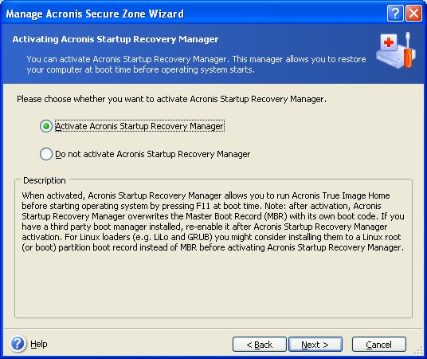
Task: Click the 'Activate Acronis Startup Recovery Manager' option label
Action: (139, 126)
